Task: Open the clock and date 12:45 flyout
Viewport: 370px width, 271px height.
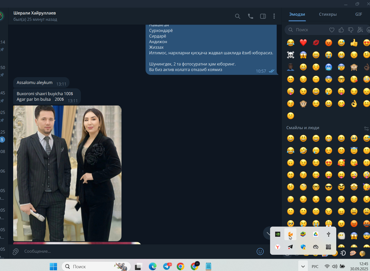Action: [x=359, y=266]
